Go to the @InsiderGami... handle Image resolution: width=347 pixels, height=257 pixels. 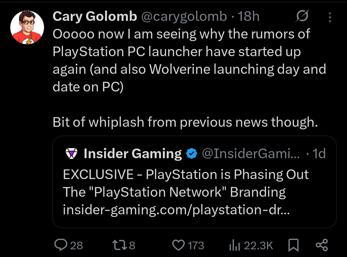(x=251, y=154)
